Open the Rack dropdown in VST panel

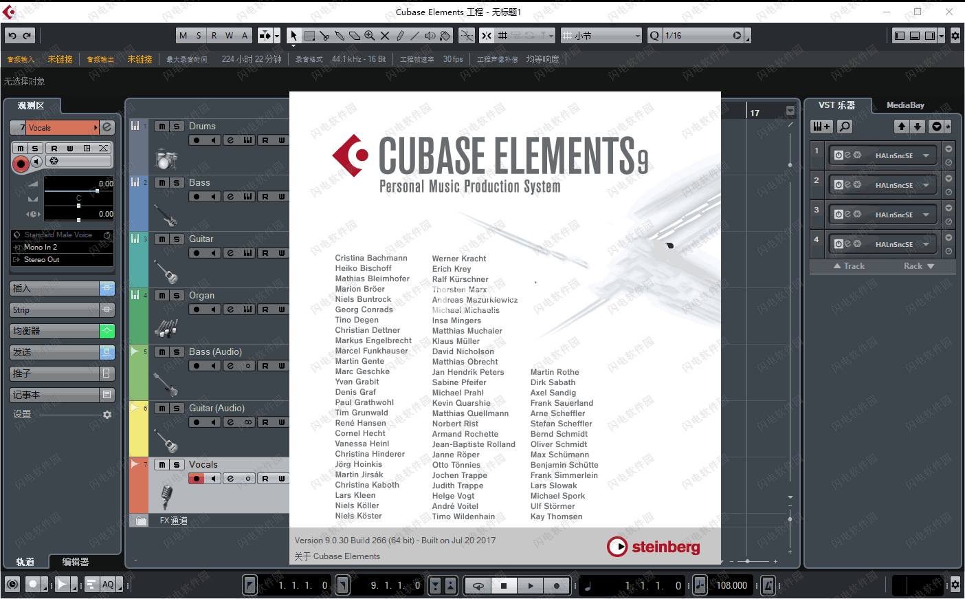point(919,266)
